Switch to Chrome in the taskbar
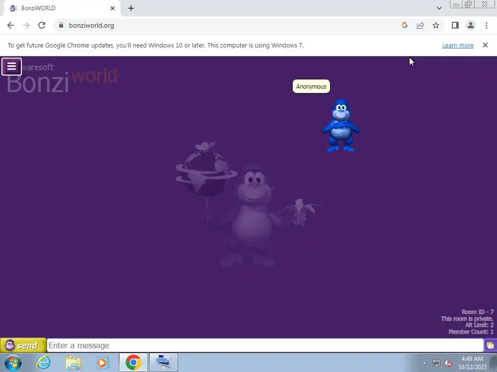The width and height of the screenshot is (497, 372). (x=133, y=362)
